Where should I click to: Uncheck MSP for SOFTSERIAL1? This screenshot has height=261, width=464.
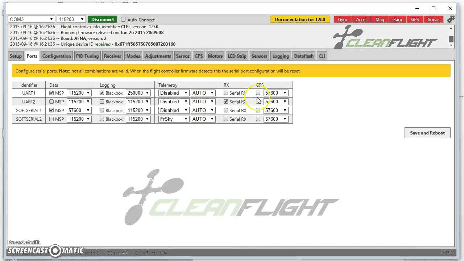click(51, 111)
